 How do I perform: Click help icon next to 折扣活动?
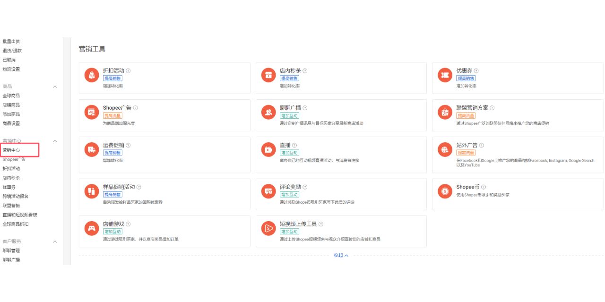128,71
